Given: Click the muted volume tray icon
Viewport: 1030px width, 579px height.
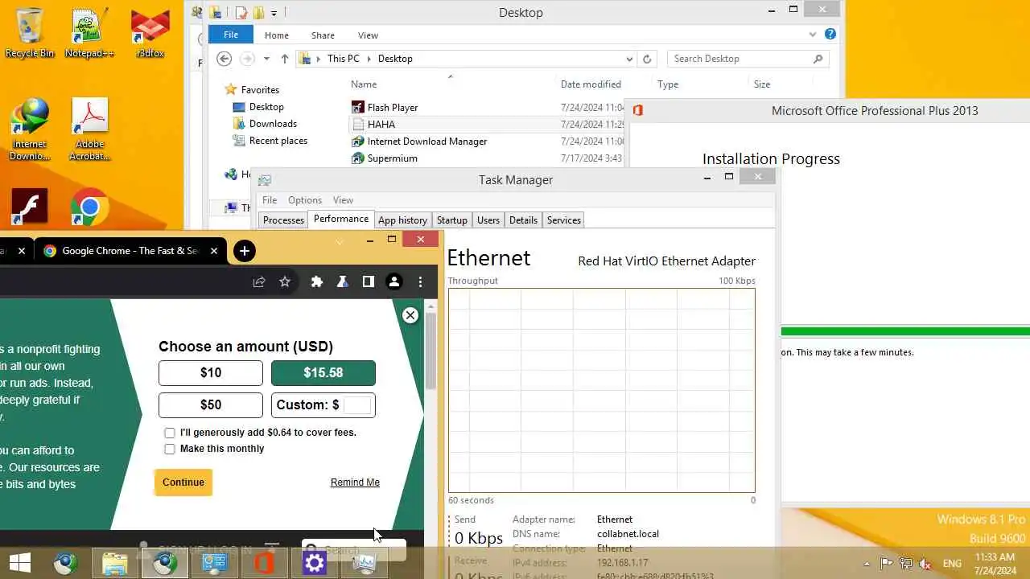Looking at the screenshot, I should click(x=925, y=564).
